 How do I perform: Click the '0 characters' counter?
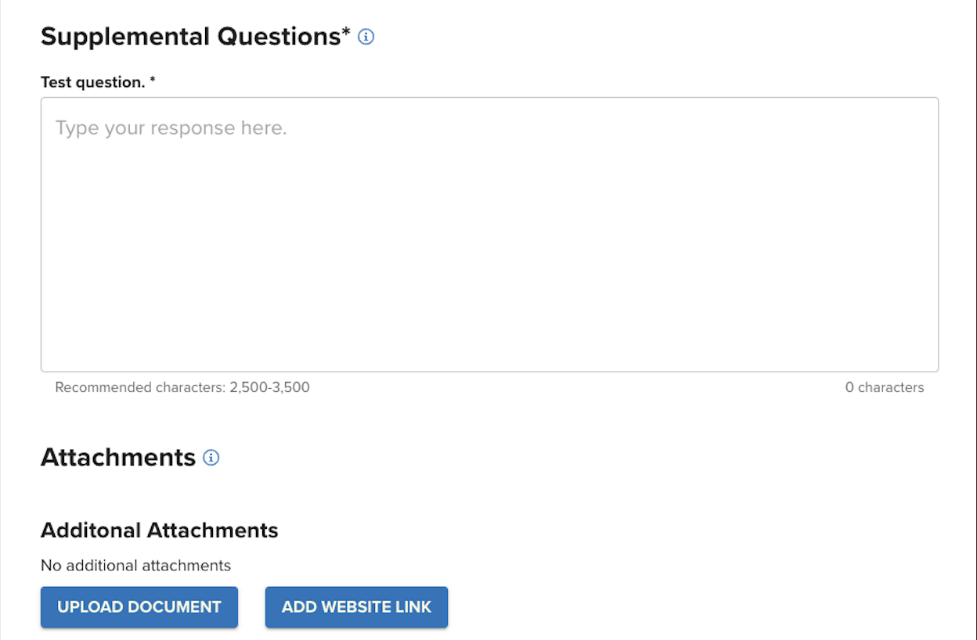885,387
